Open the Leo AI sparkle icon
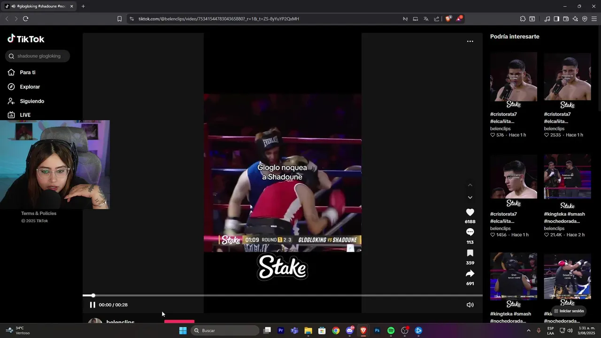Image resolution: width=601 pixels, height=338 pixels. 575,19
